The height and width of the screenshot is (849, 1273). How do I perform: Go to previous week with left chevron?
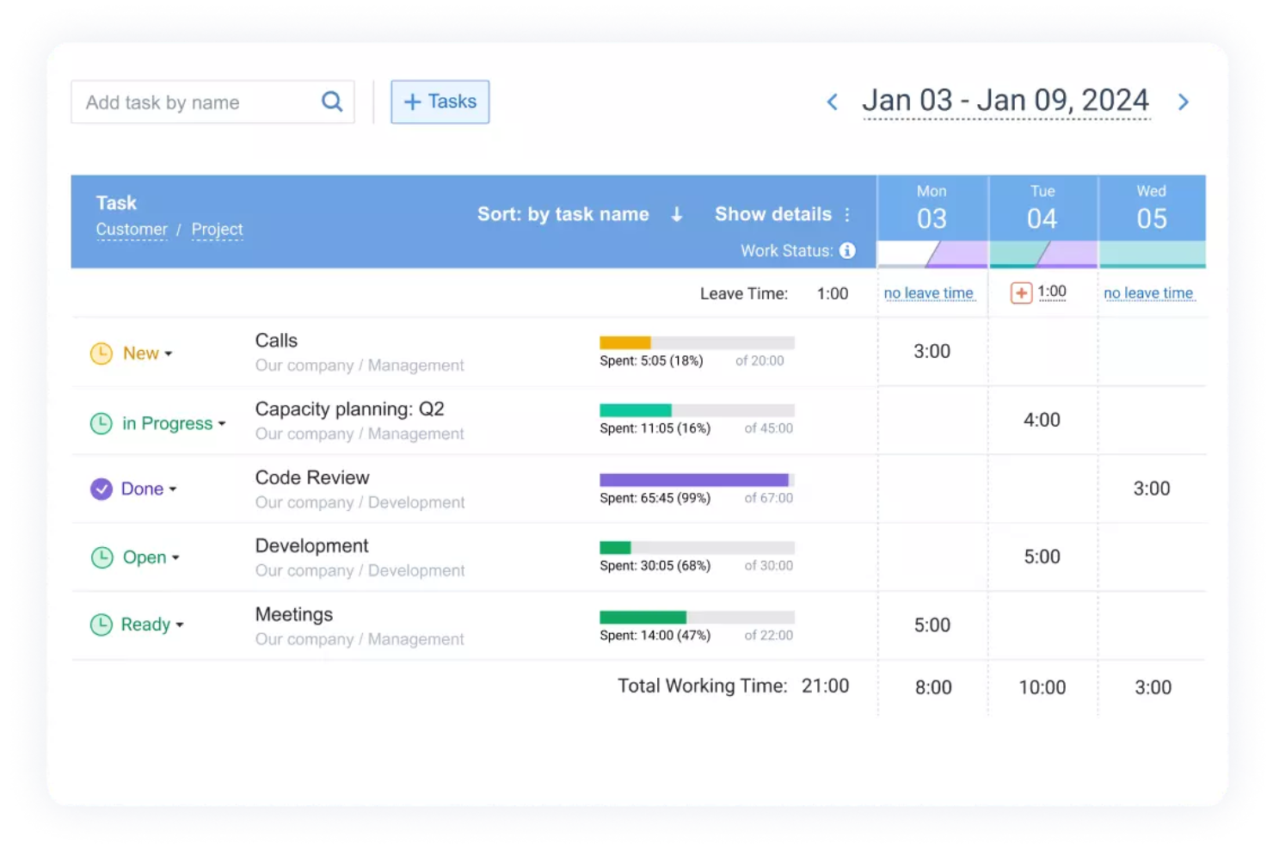point(832,102)
